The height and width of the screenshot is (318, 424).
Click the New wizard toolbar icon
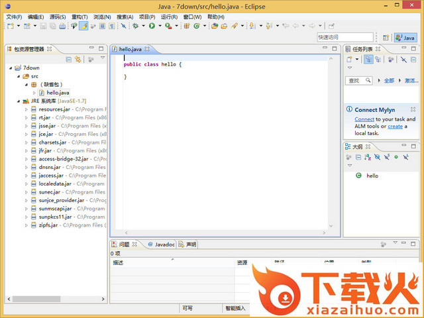(x=11, y=26)
